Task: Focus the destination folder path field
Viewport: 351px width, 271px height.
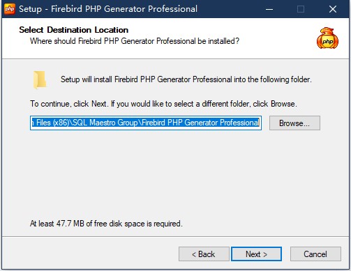Action: [146, 123]
